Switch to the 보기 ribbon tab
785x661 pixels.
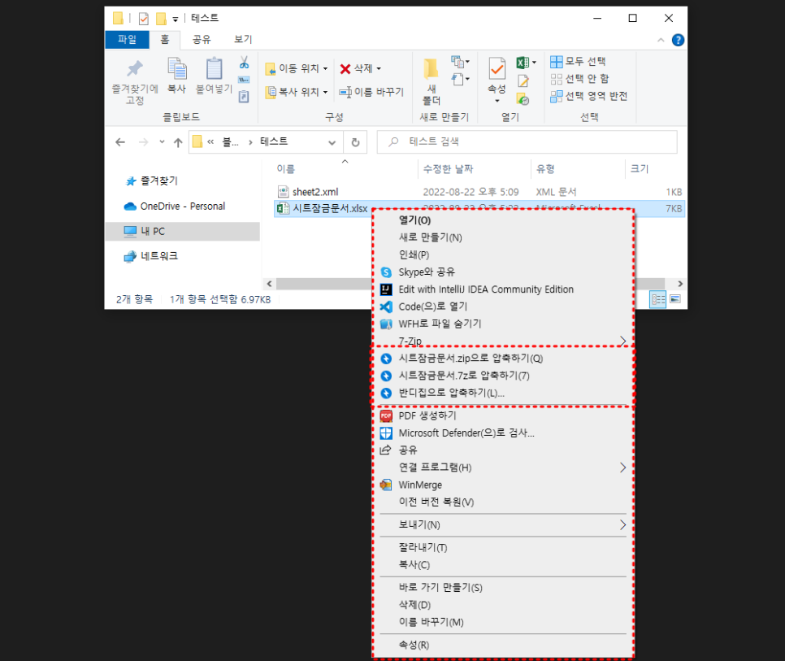point(243,40)
